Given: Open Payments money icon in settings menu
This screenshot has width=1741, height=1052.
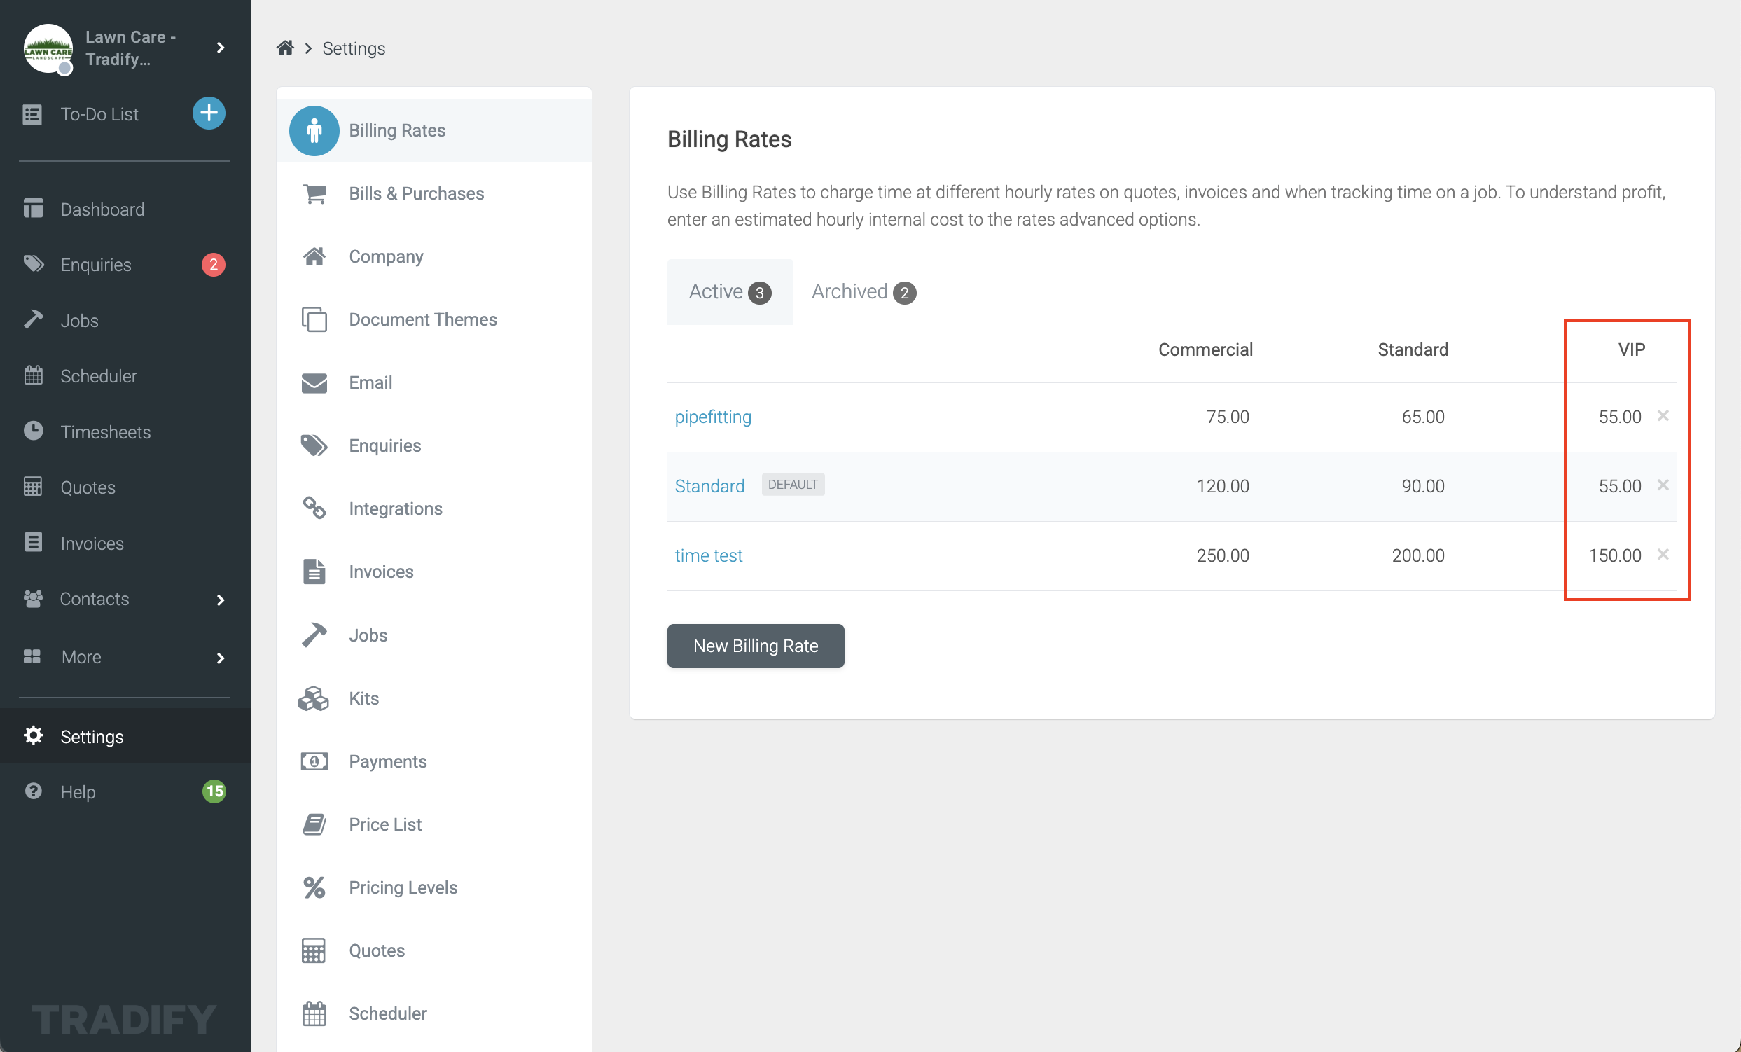Looking at the screenshot, I should [x=314, y=761].
